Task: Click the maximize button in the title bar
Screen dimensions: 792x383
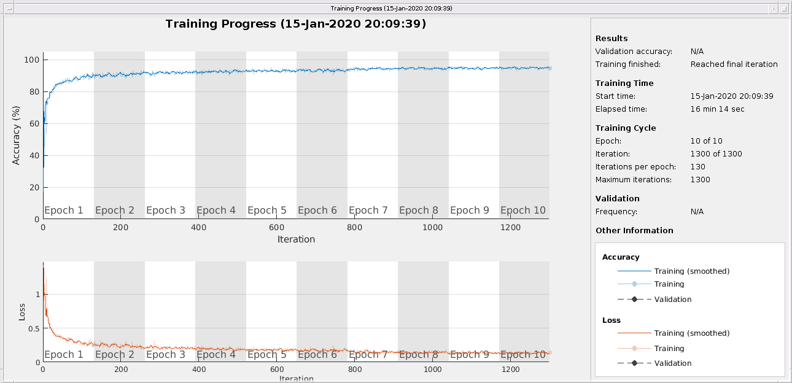Action: (785, 8)
